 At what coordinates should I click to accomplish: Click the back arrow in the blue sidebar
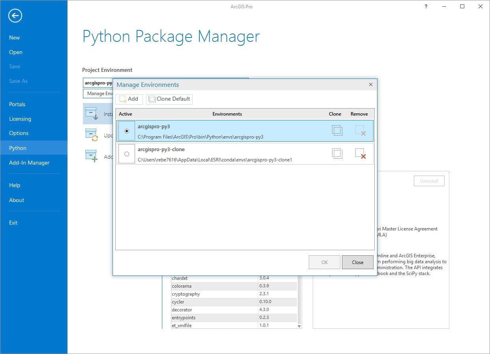pos(15,16)
